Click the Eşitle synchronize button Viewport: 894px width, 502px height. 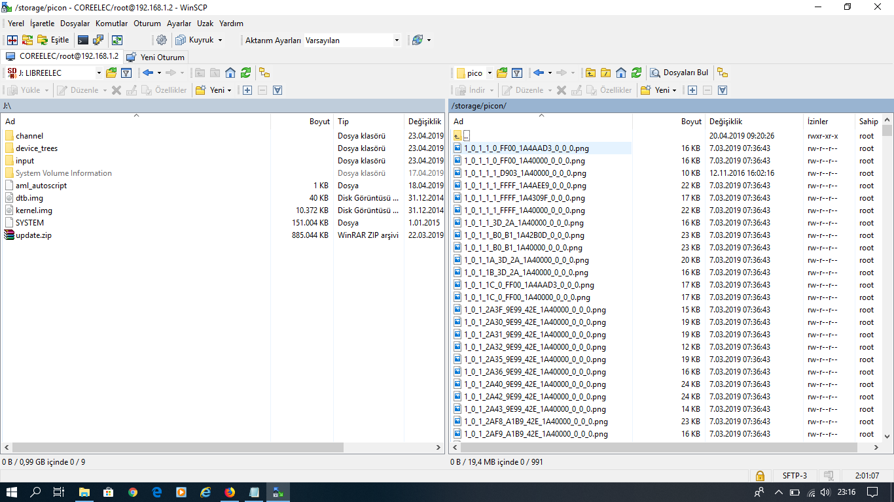53,40
